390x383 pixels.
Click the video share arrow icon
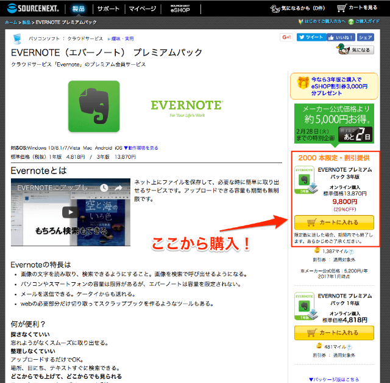coord(119,188)
